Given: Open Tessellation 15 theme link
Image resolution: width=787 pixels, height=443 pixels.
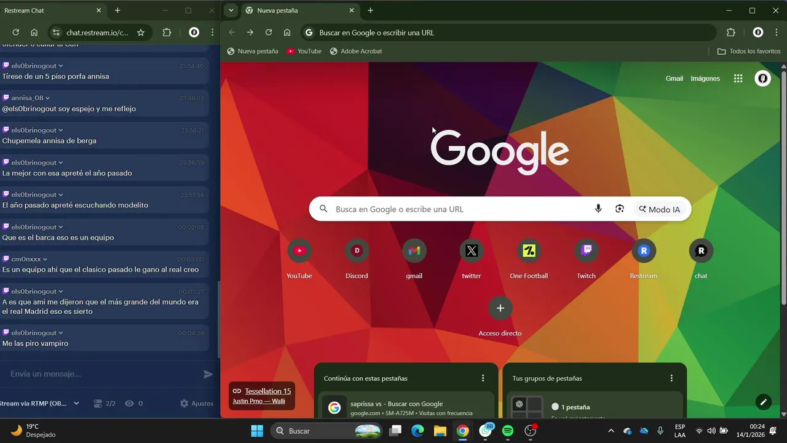Looking at the screenshot, I should [x=267, y=391].
